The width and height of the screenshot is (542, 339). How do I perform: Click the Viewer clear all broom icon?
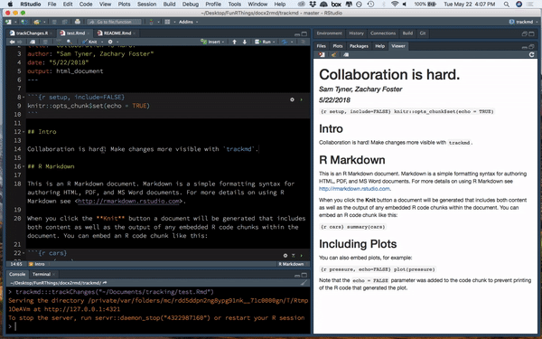[333, 54]
